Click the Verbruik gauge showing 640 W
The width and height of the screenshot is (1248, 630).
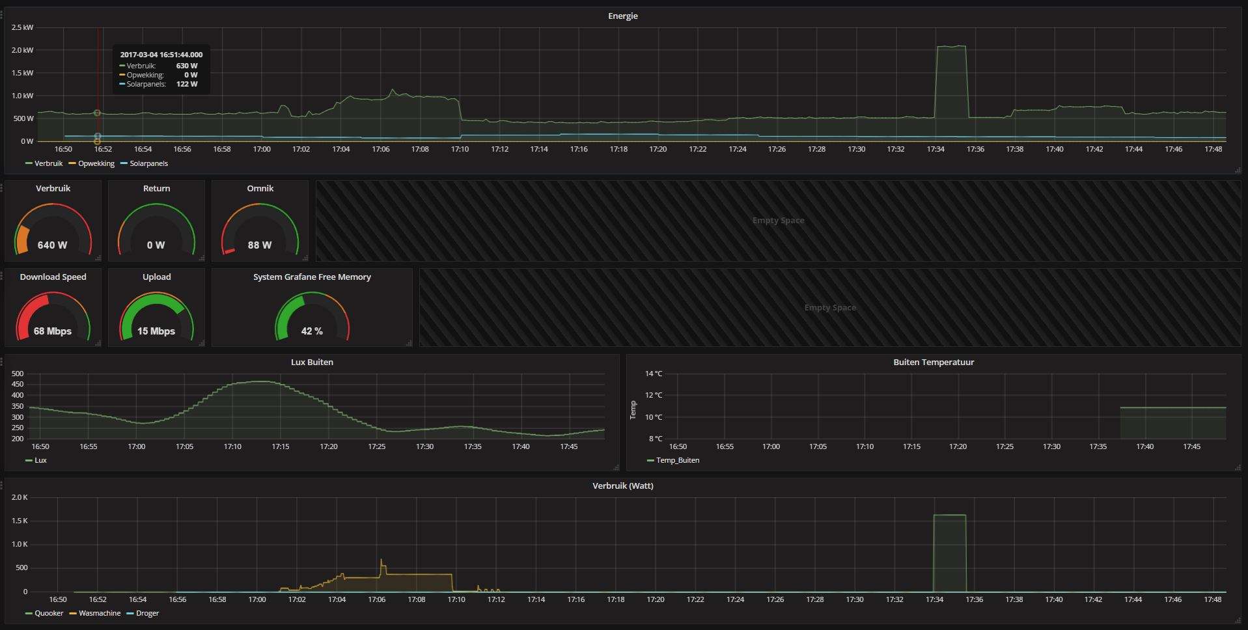[53, 230]
